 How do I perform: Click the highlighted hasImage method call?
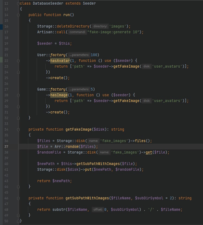pos(59,95)
